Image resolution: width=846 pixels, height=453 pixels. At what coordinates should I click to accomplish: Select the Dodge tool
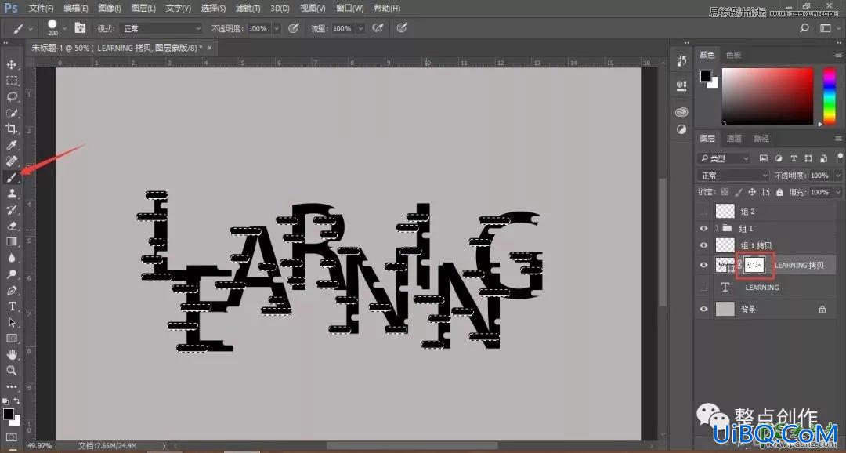[x=11, y=274]
